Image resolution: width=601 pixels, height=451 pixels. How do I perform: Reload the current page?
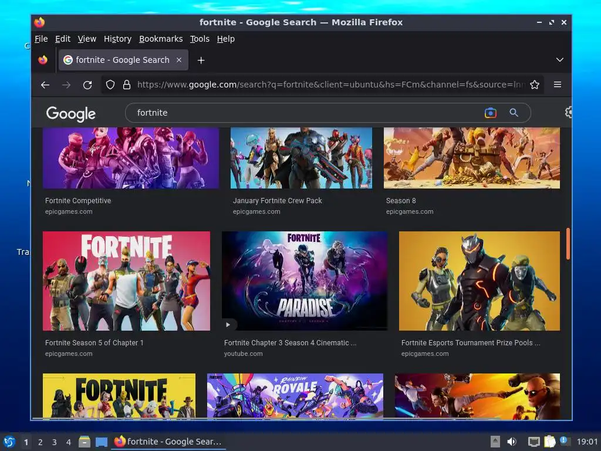[x=87, y=85]
